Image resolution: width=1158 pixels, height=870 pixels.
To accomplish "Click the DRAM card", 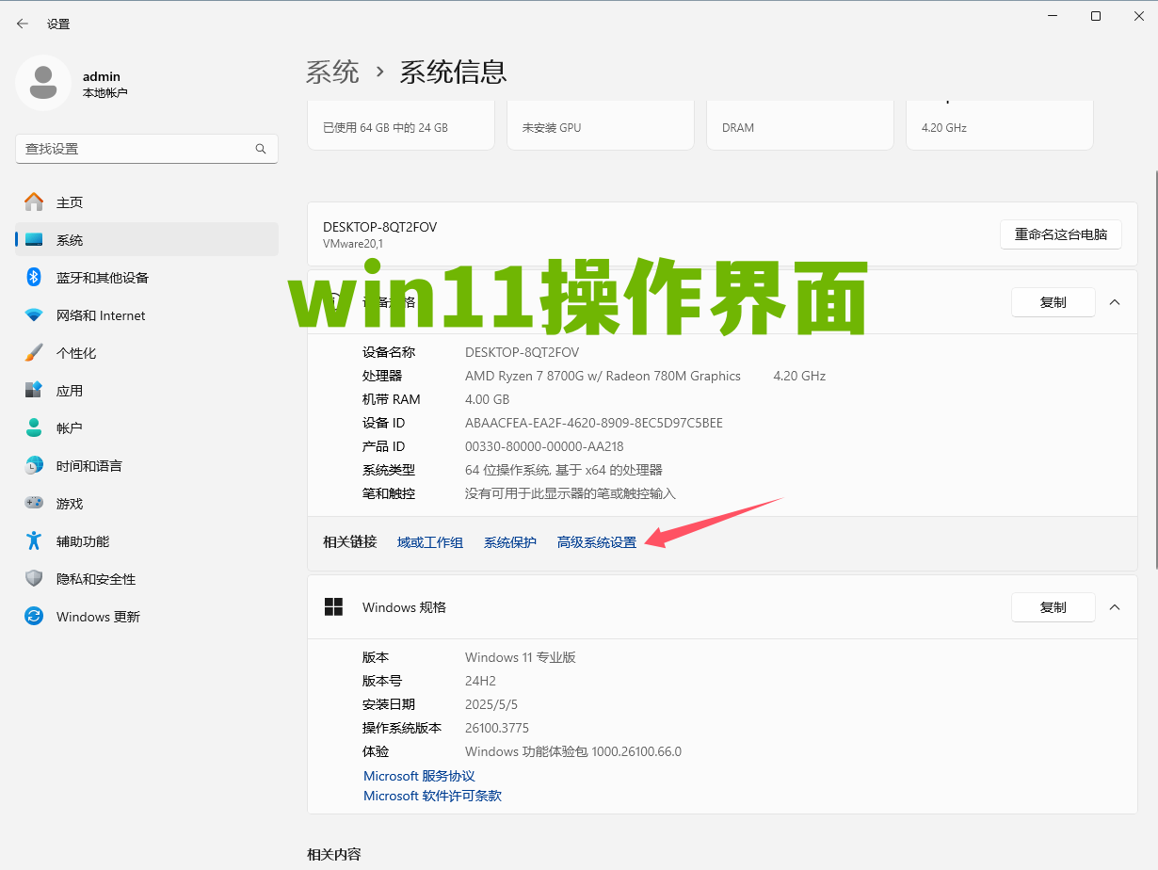I will (x=800, y=124).
